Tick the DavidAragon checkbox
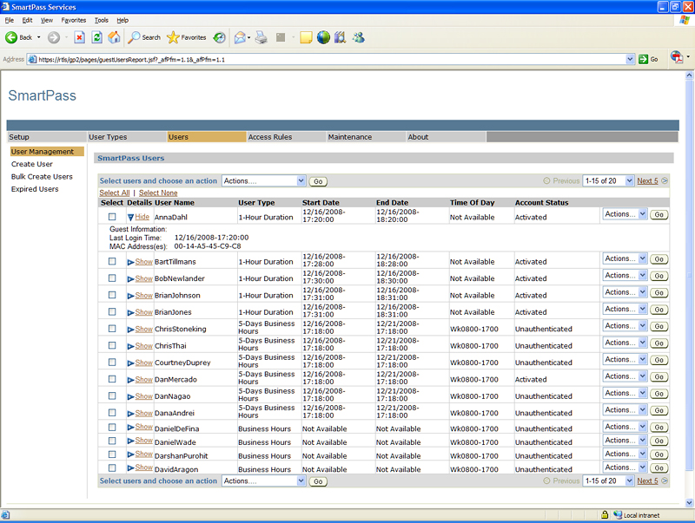Viewport: 695px width, 523px height. [x=112, y=467]
